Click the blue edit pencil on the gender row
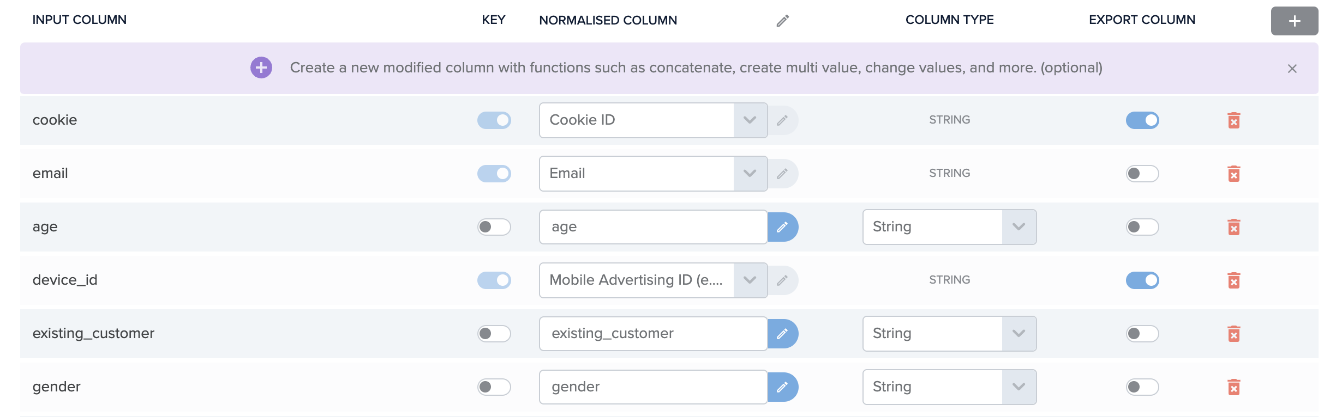Image resolution: width=1342 pixels, height=417 pixels. coord(784,387)
